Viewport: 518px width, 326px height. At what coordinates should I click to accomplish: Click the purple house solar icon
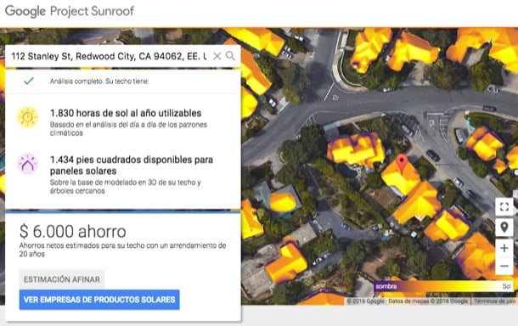click(x=28, y=164)
